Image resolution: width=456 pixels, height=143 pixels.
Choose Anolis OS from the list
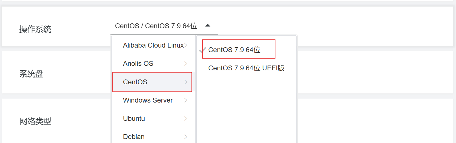click(x=138, y=64)
